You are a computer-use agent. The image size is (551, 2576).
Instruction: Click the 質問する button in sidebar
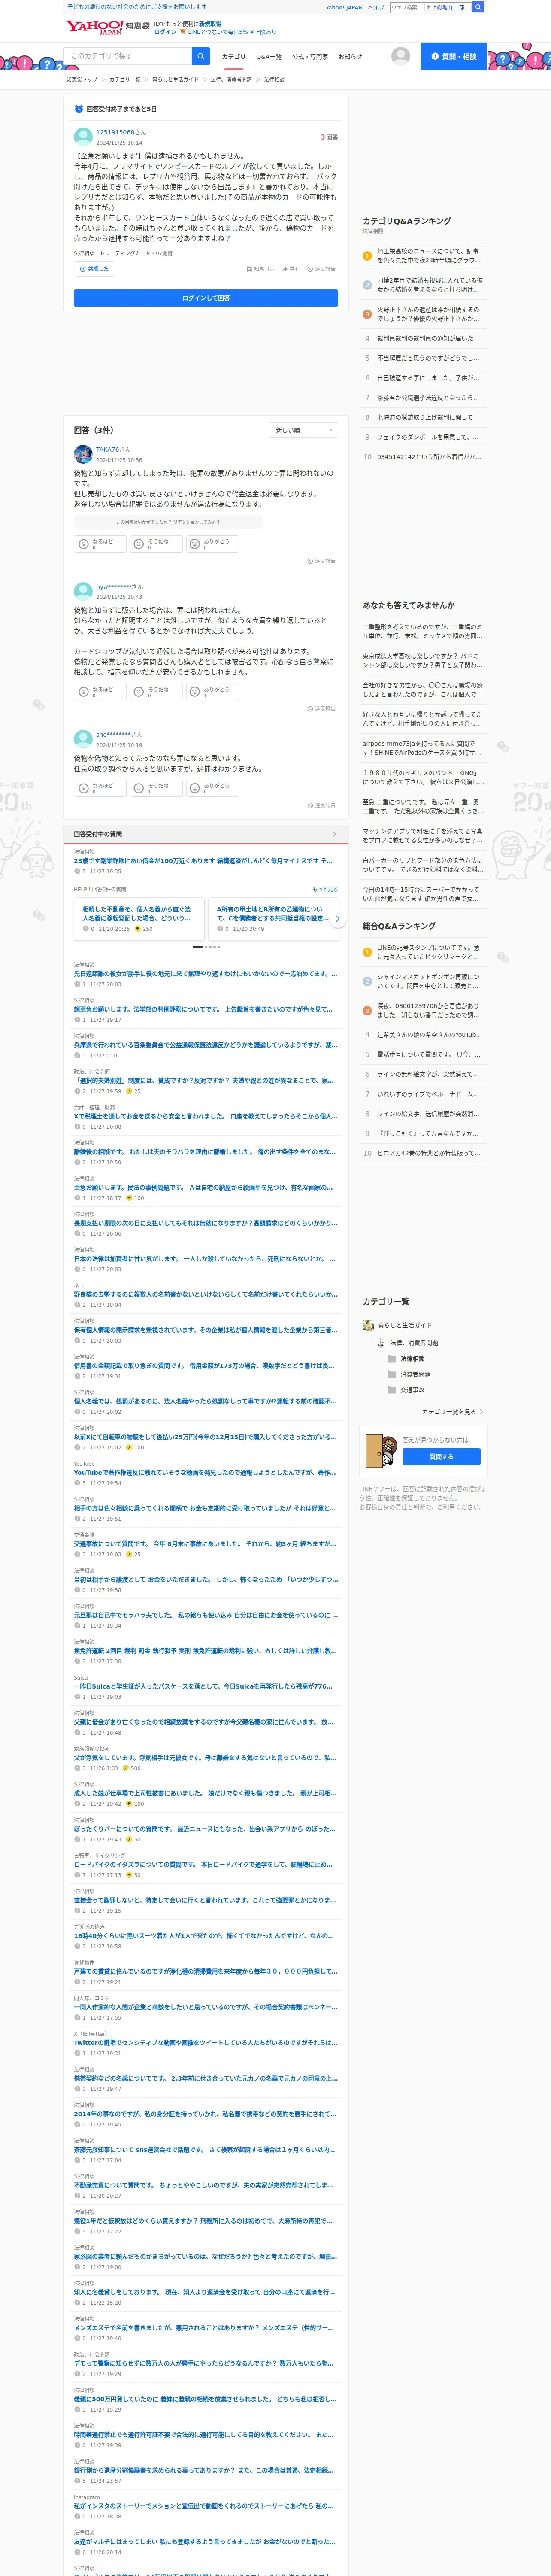[x=441, y=1457]
